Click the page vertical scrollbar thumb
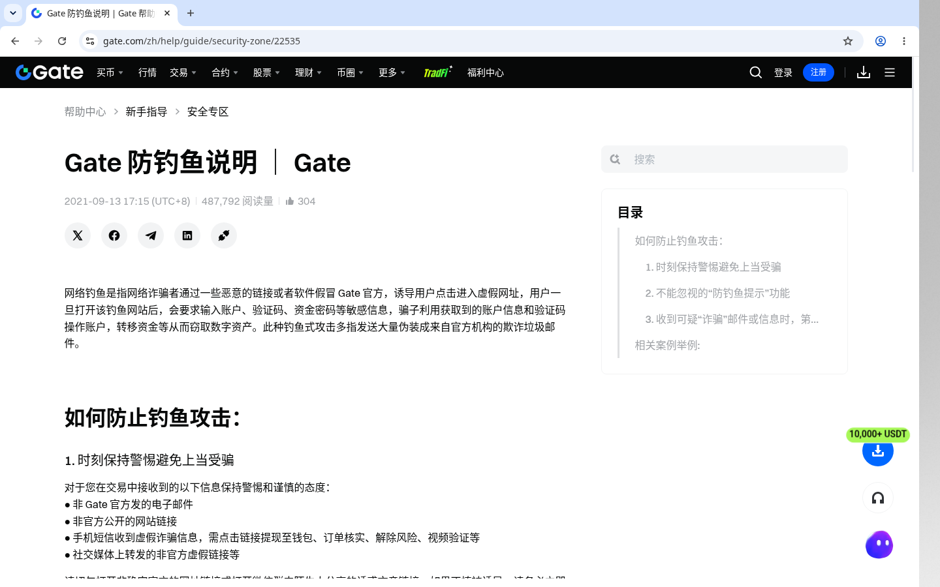 (x=914, y=114)
